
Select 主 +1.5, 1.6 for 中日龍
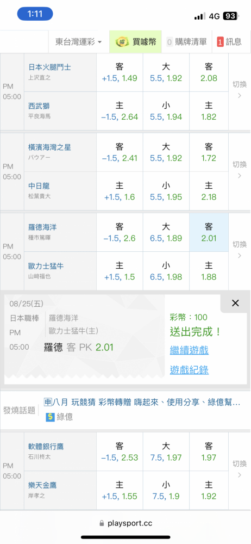point(120,191)
